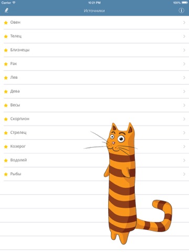This screenshot has width=189, height=252.
Task: Click the star icon beside Скорпион
Action: (6, 119)
